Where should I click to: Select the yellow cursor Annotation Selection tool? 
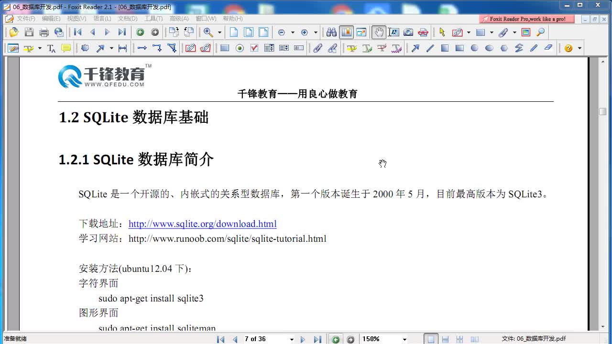(442, 32)
